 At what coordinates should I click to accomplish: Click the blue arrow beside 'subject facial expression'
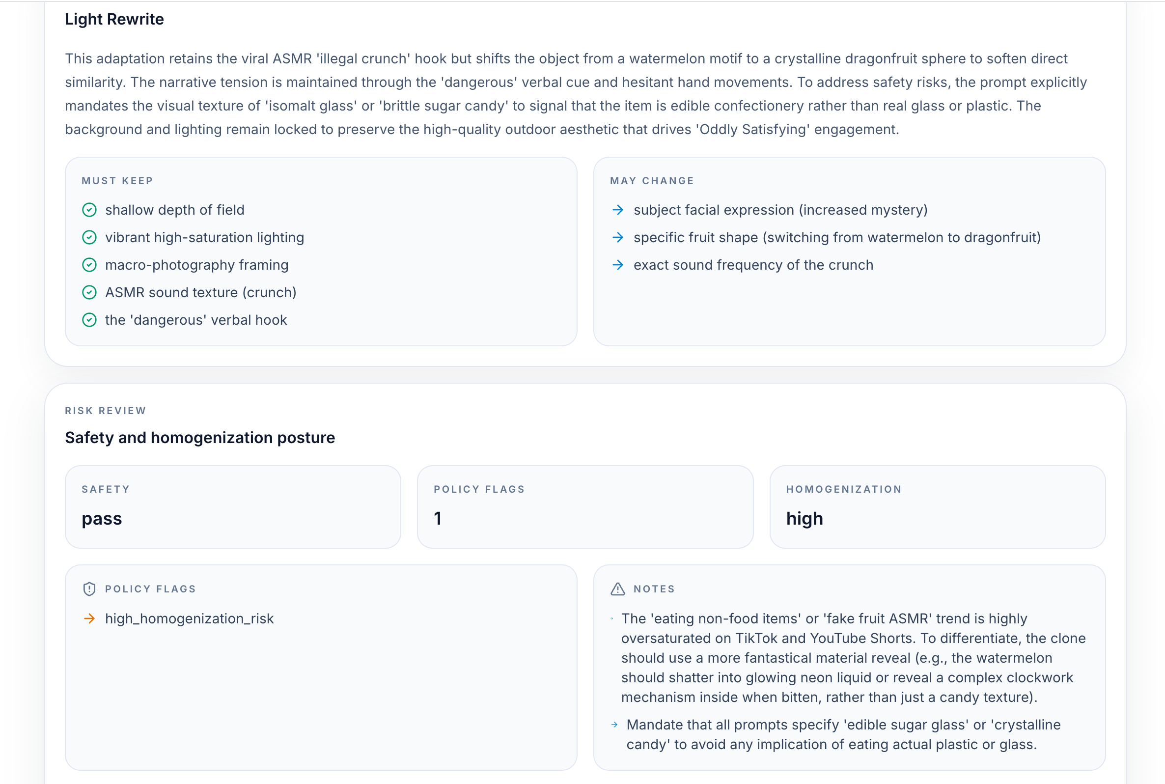pyautogui.click(x=618, y=210)
